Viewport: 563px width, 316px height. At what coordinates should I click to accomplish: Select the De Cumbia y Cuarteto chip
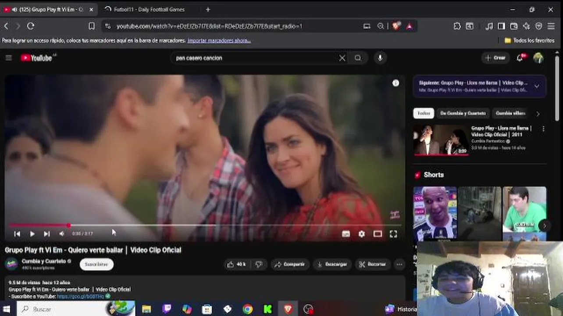tap(463, 113)
